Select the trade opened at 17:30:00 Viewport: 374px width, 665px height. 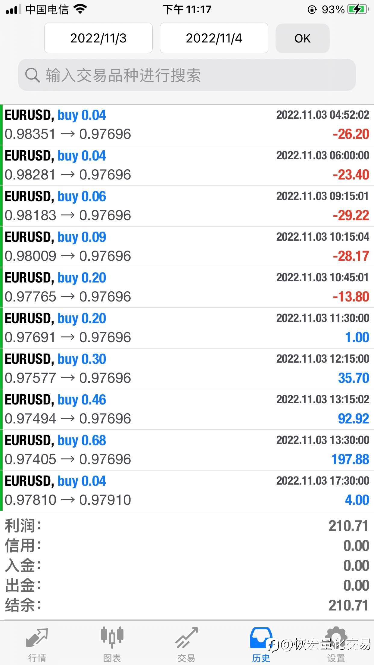coord(187,491)
